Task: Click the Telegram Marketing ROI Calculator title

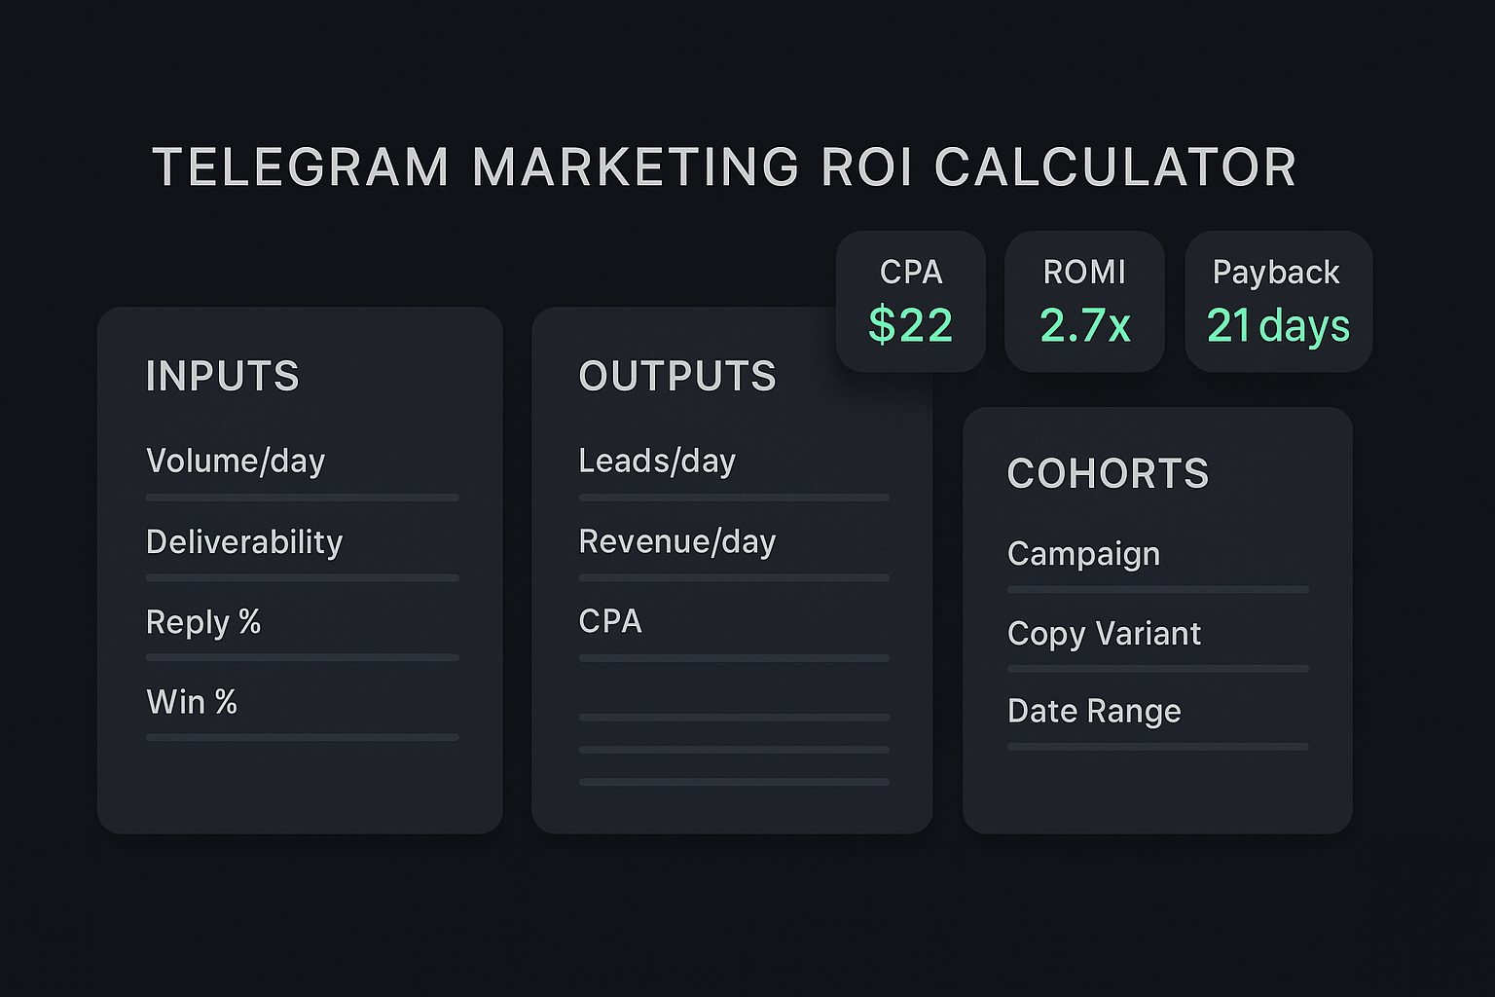Action: click(x=724, y=167)
